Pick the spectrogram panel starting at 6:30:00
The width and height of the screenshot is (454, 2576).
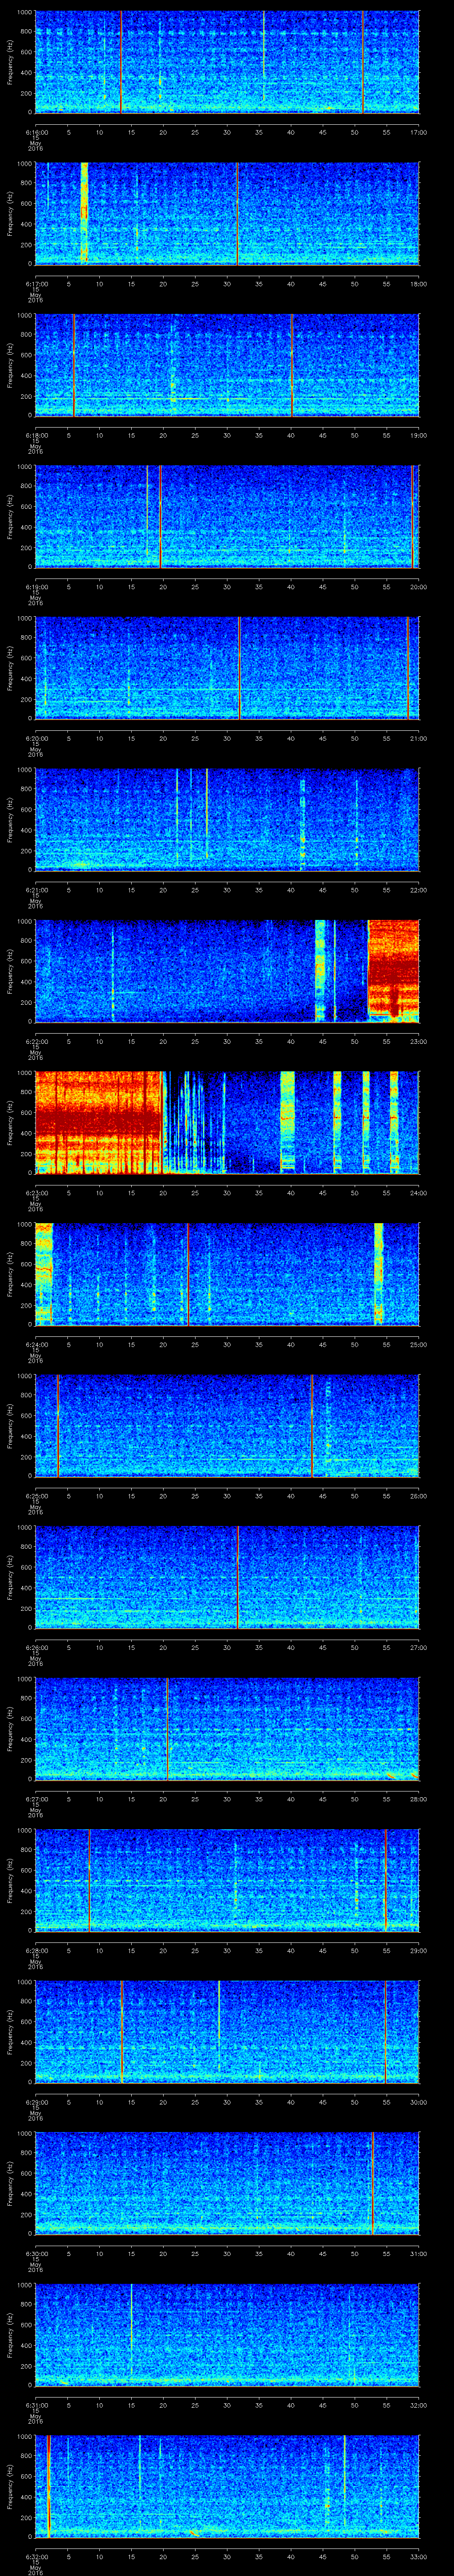click(x=227, y=2184)
